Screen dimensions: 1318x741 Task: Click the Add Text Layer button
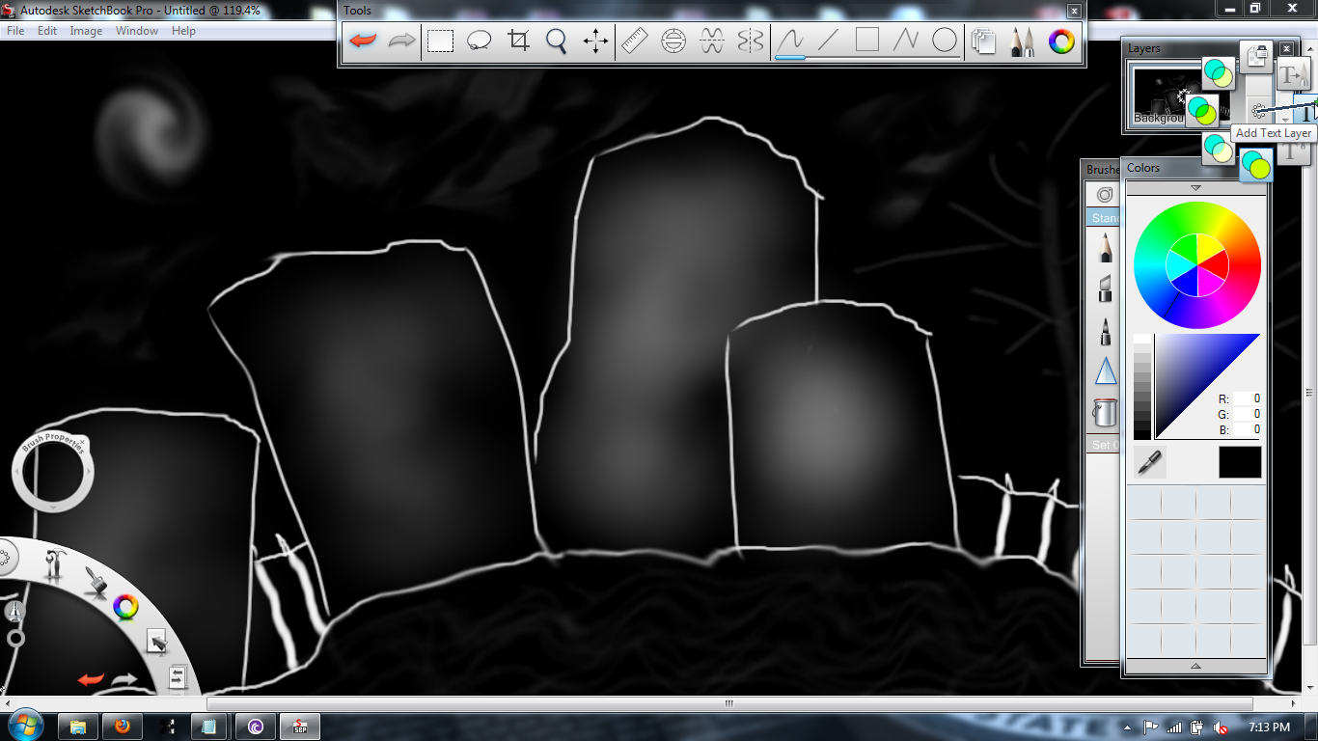(1305, 108)
